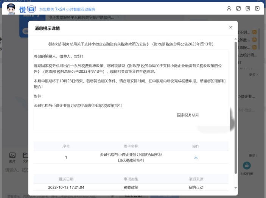The image size is (266, 198).
Task: Expand 更多 next to the hot questions
Action: tap(253, 75)
